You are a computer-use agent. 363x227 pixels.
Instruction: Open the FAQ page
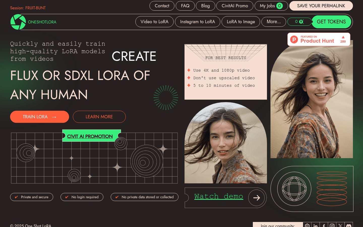pos(185,6)
